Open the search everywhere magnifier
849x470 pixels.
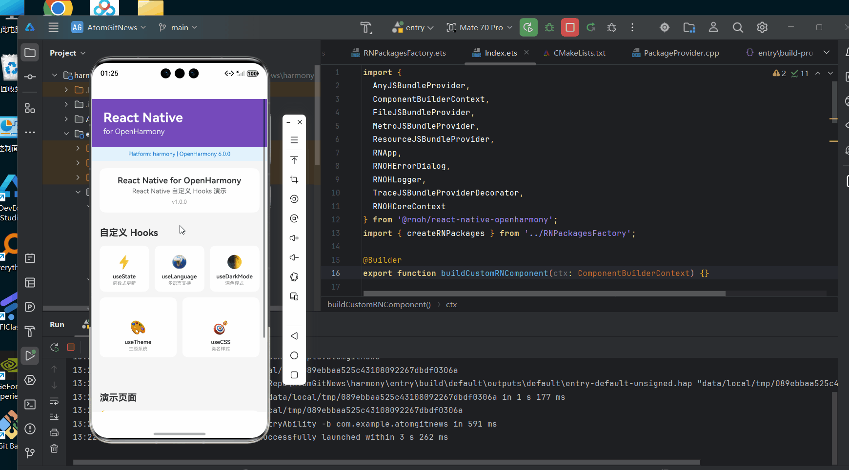(x=738, y=28)
